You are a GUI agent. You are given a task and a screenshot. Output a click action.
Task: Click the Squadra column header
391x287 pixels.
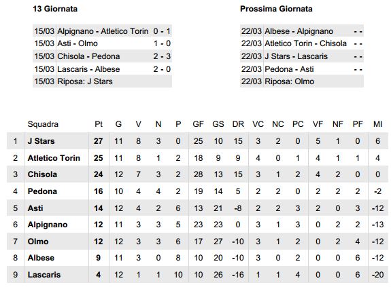43,124
